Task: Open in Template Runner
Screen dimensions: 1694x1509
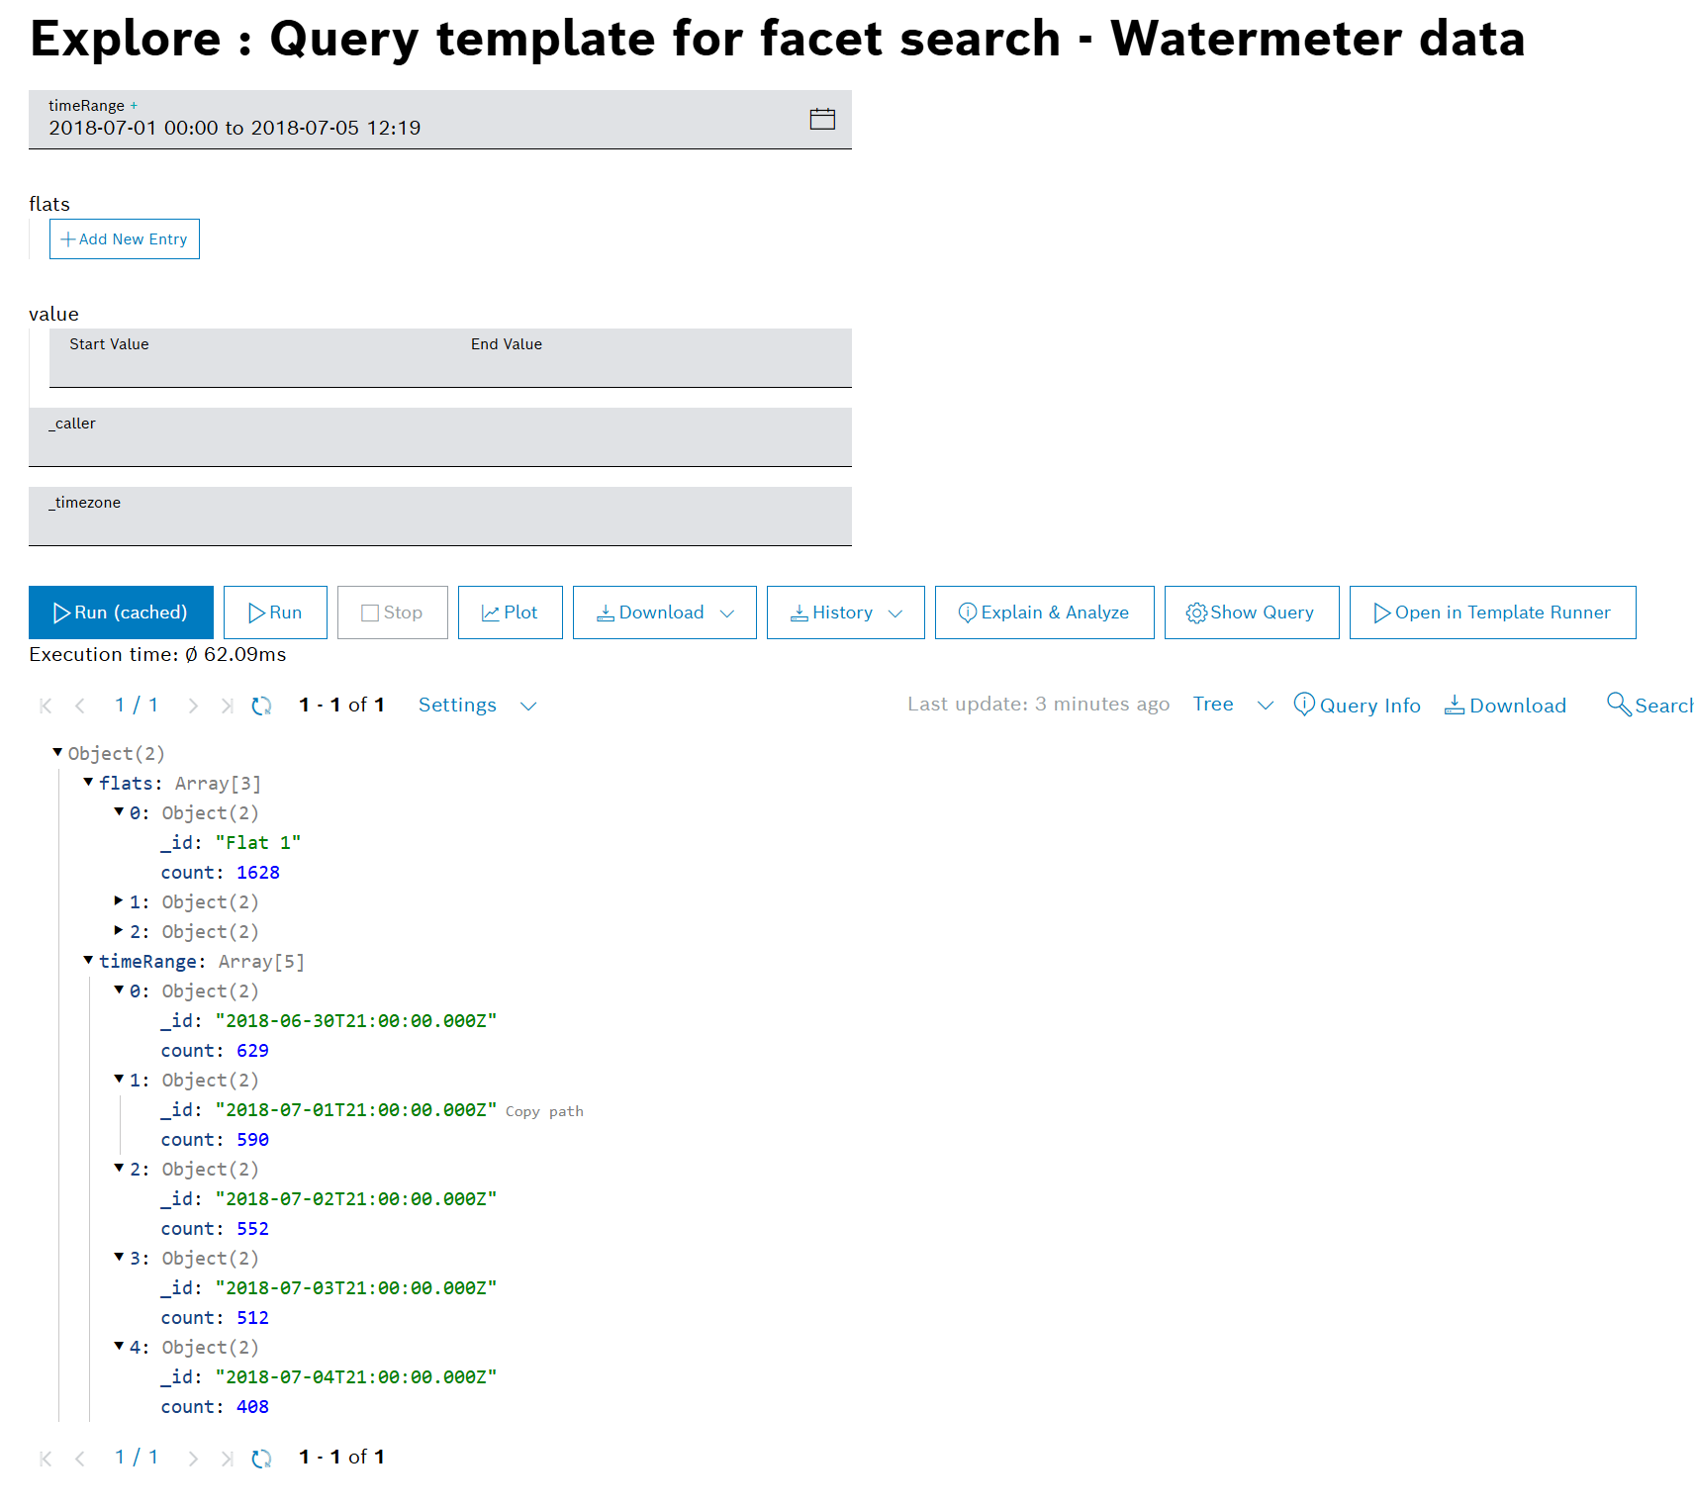Action: pyautogui.click(x=1491, y=613)
